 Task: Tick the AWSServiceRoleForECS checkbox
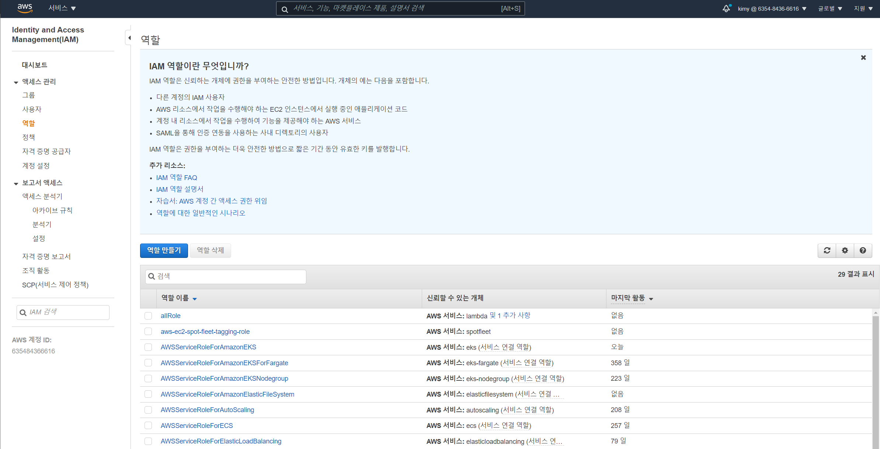(x=148, y=425)
